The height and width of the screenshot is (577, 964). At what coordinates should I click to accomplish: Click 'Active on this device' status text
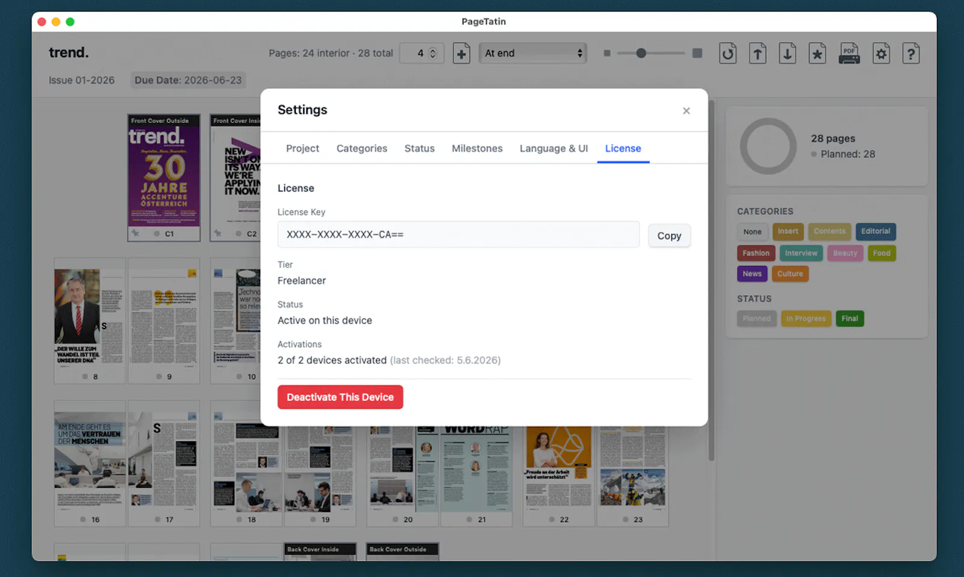click(x=325, y=321)
